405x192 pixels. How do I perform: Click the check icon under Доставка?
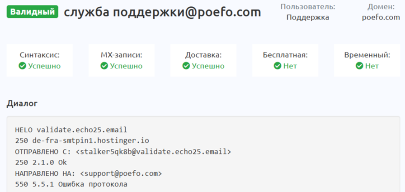tap(186, 66)
